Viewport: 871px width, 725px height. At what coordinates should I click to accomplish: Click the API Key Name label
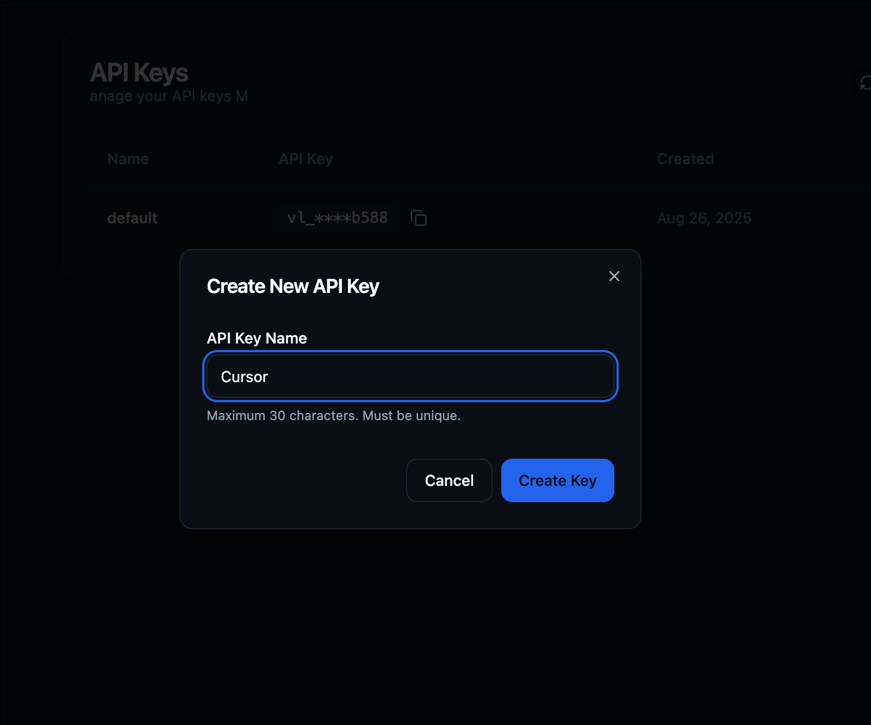coord(257,338)
